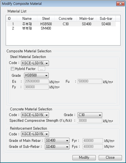Click the Modify button
Screen dimensions: 126x163
84,158
